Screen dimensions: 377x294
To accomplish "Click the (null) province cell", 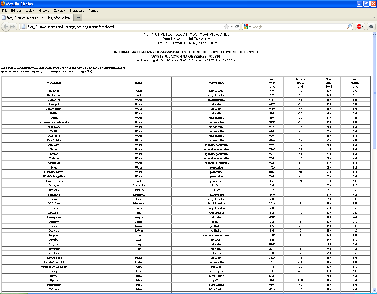I will (216, 280).
